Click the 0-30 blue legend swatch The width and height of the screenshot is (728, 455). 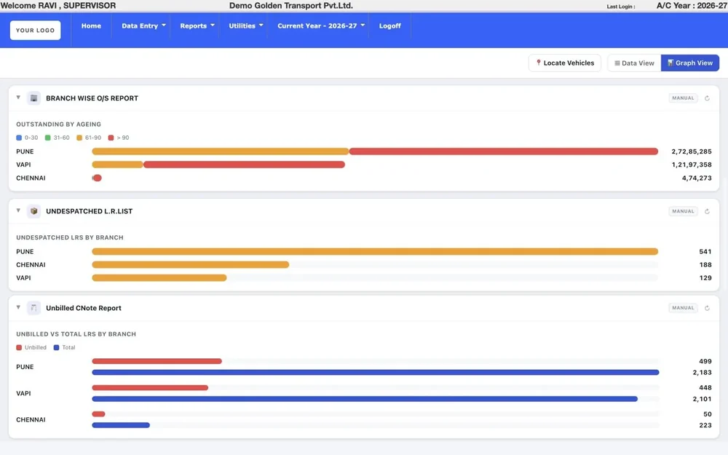19,138
